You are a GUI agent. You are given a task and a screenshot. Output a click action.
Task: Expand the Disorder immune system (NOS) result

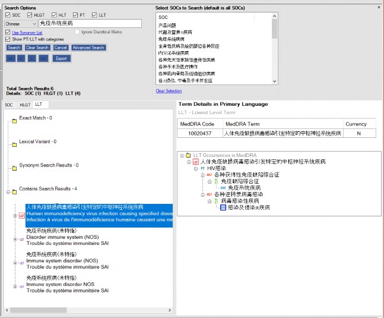coord(15,240)
